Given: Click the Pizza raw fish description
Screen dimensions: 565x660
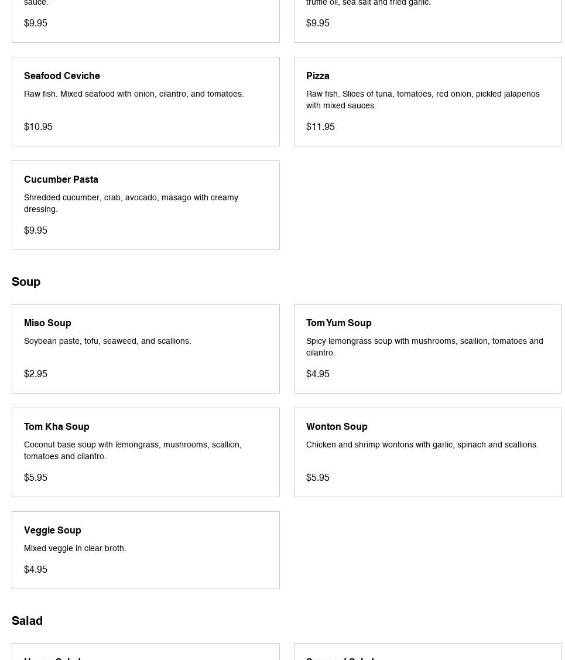Looking at the screenshot, I should tap(423, 100).
